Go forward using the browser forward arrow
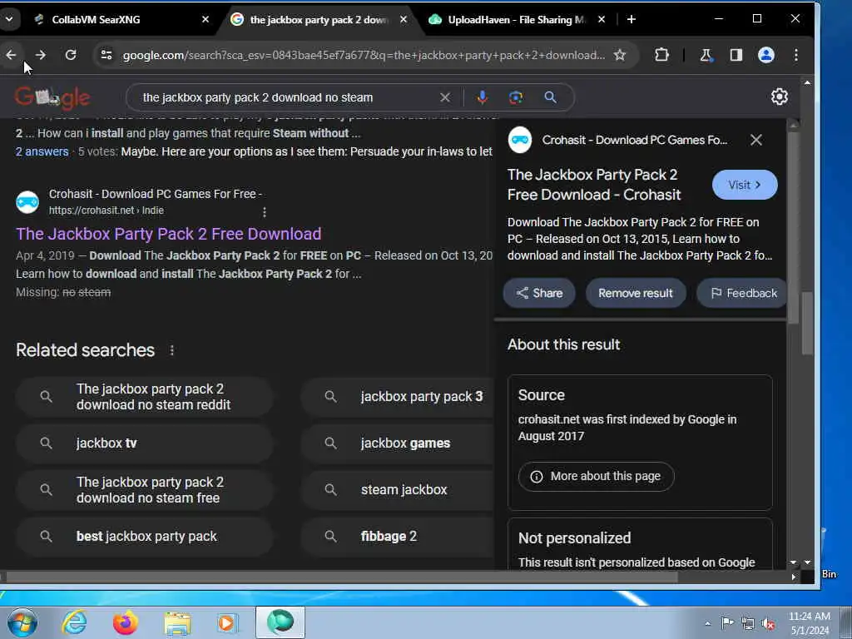852x639 pixels. (x=41, y=55)
